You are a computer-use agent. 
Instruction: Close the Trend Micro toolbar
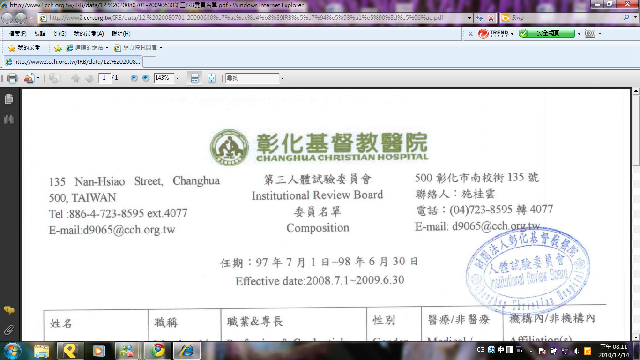click(470, 34)
